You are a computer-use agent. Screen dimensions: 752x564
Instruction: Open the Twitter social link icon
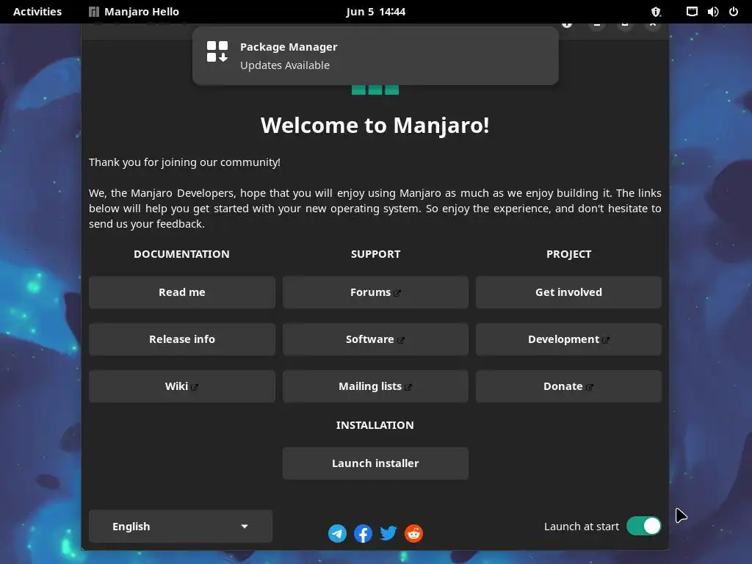coord(388,533)
